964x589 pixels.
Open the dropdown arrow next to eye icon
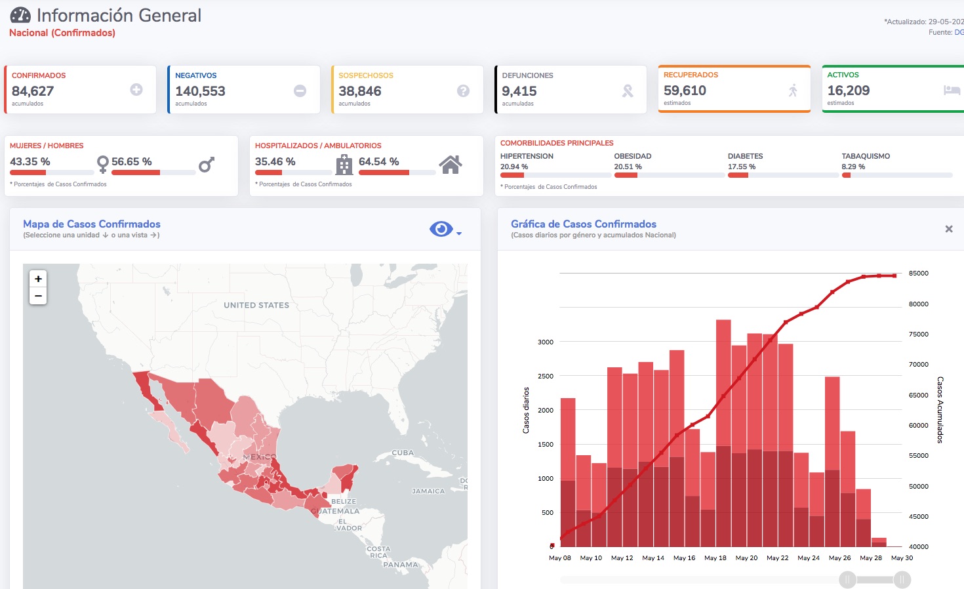click(x=459, y=234)
